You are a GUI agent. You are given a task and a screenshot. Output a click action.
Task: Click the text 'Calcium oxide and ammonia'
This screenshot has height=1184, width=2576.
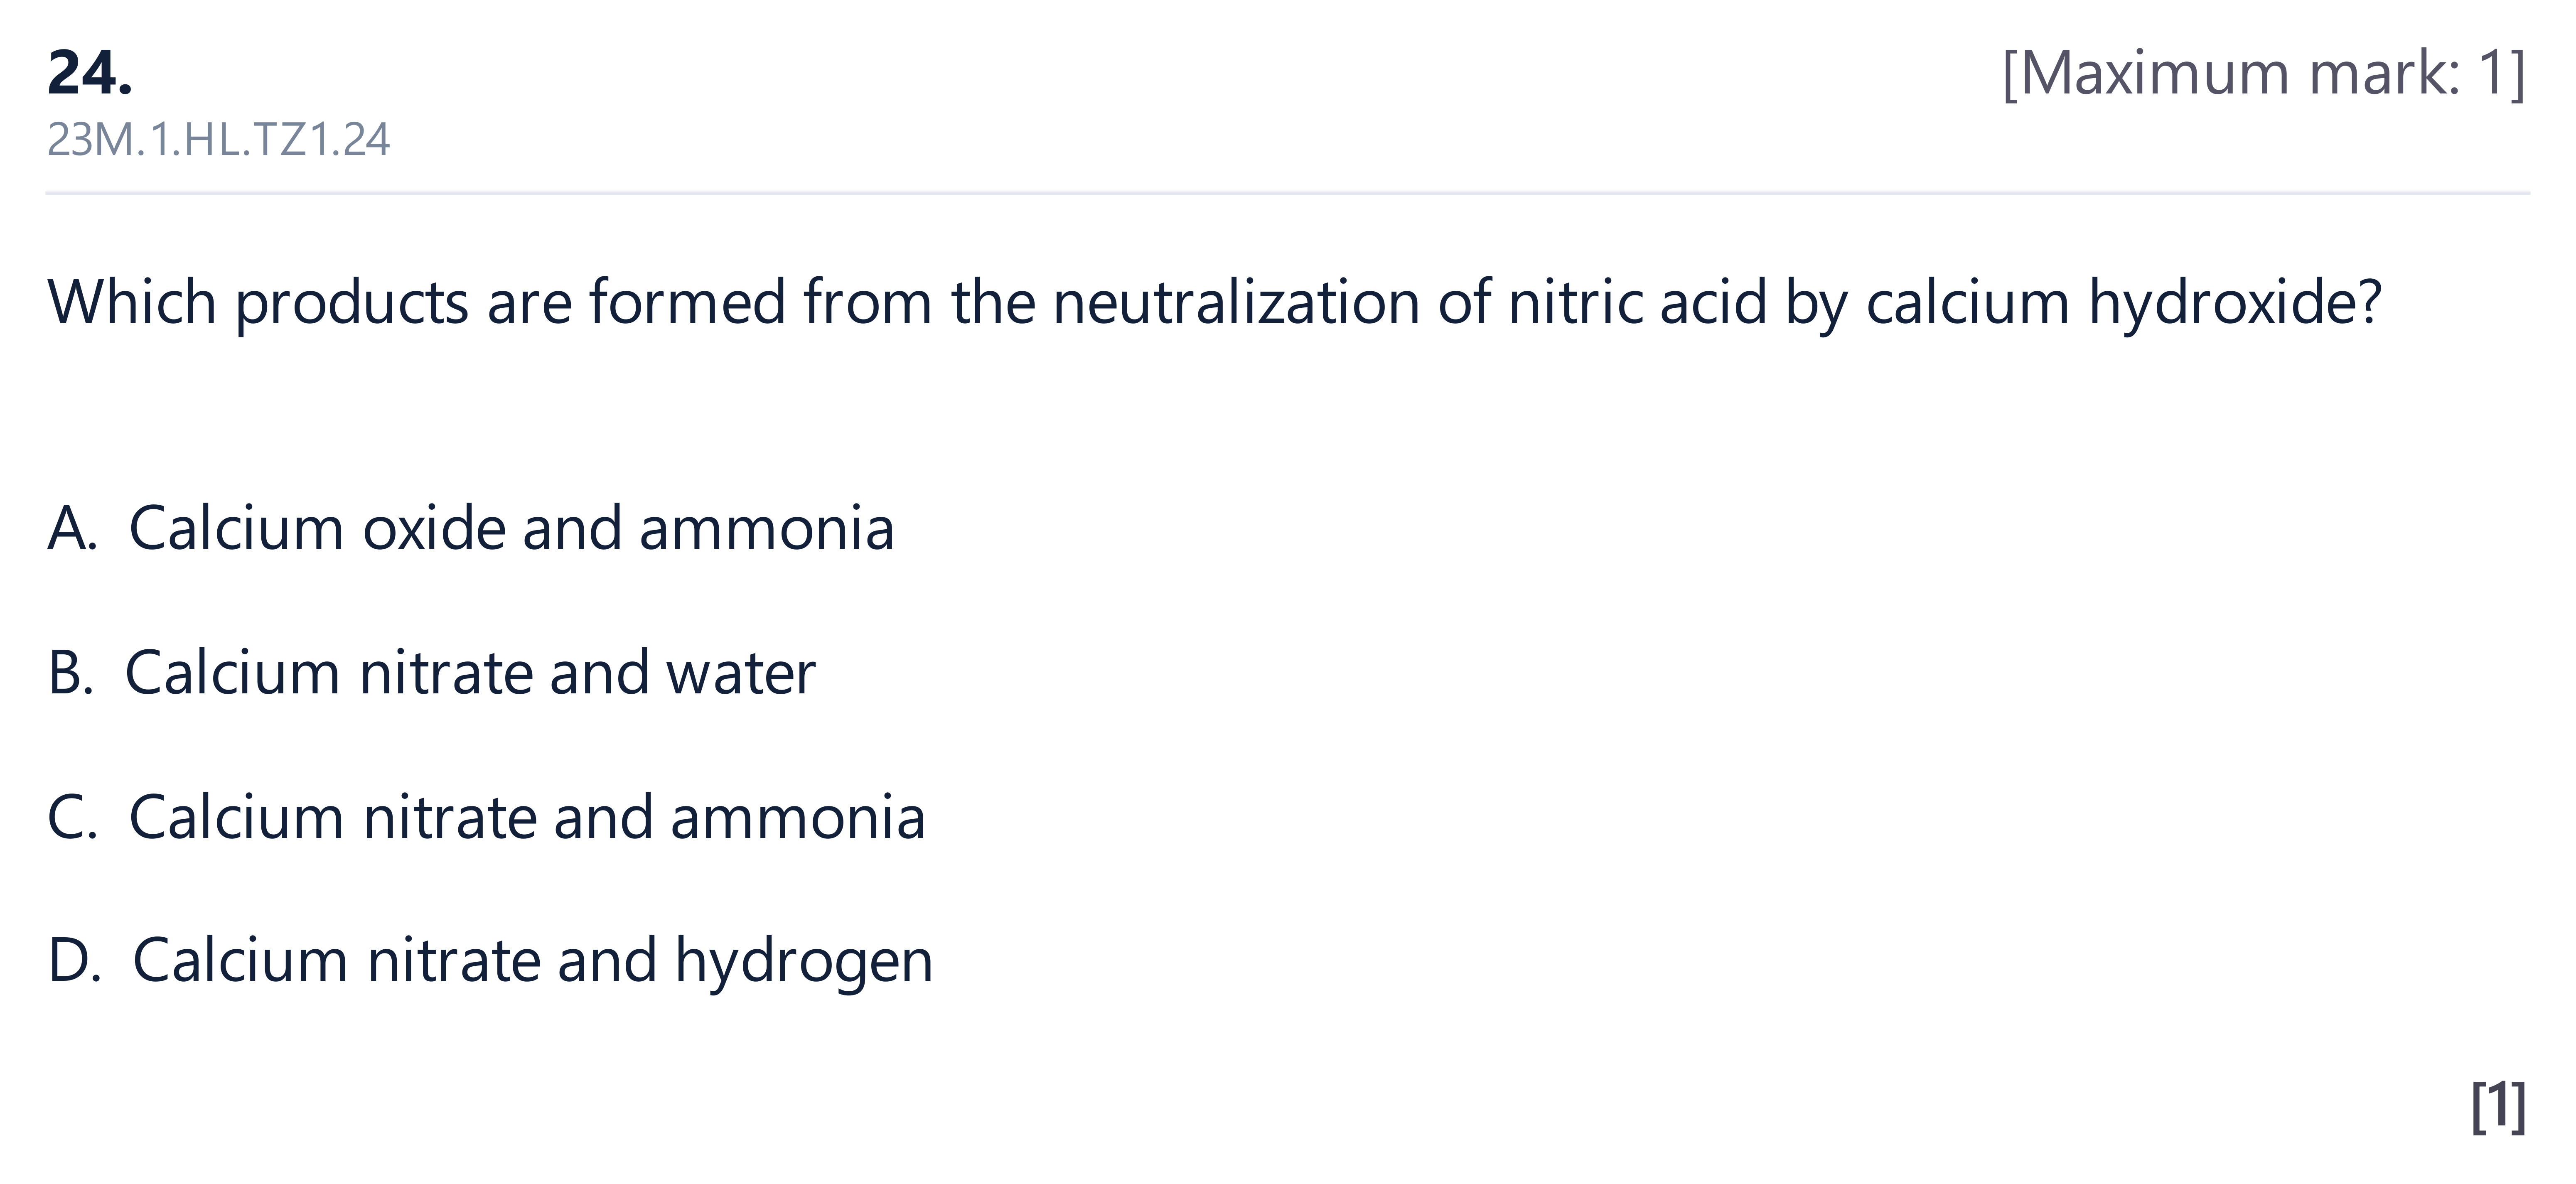511,528
